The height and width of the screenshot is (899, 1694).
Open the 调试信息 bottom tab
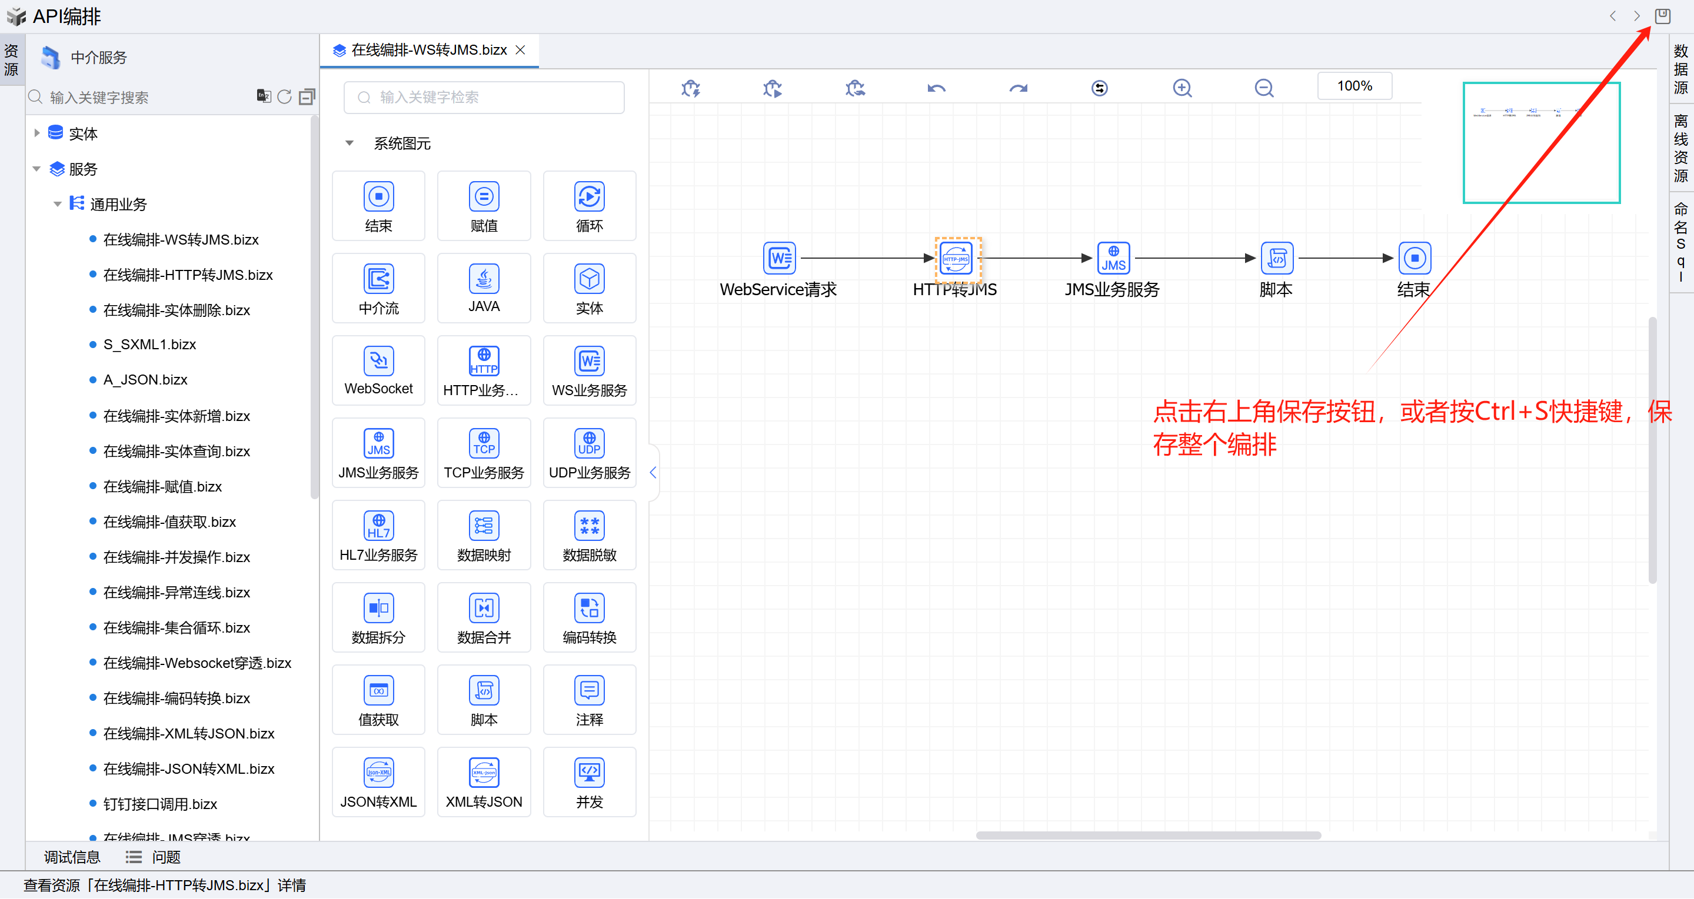click(72, 856)
